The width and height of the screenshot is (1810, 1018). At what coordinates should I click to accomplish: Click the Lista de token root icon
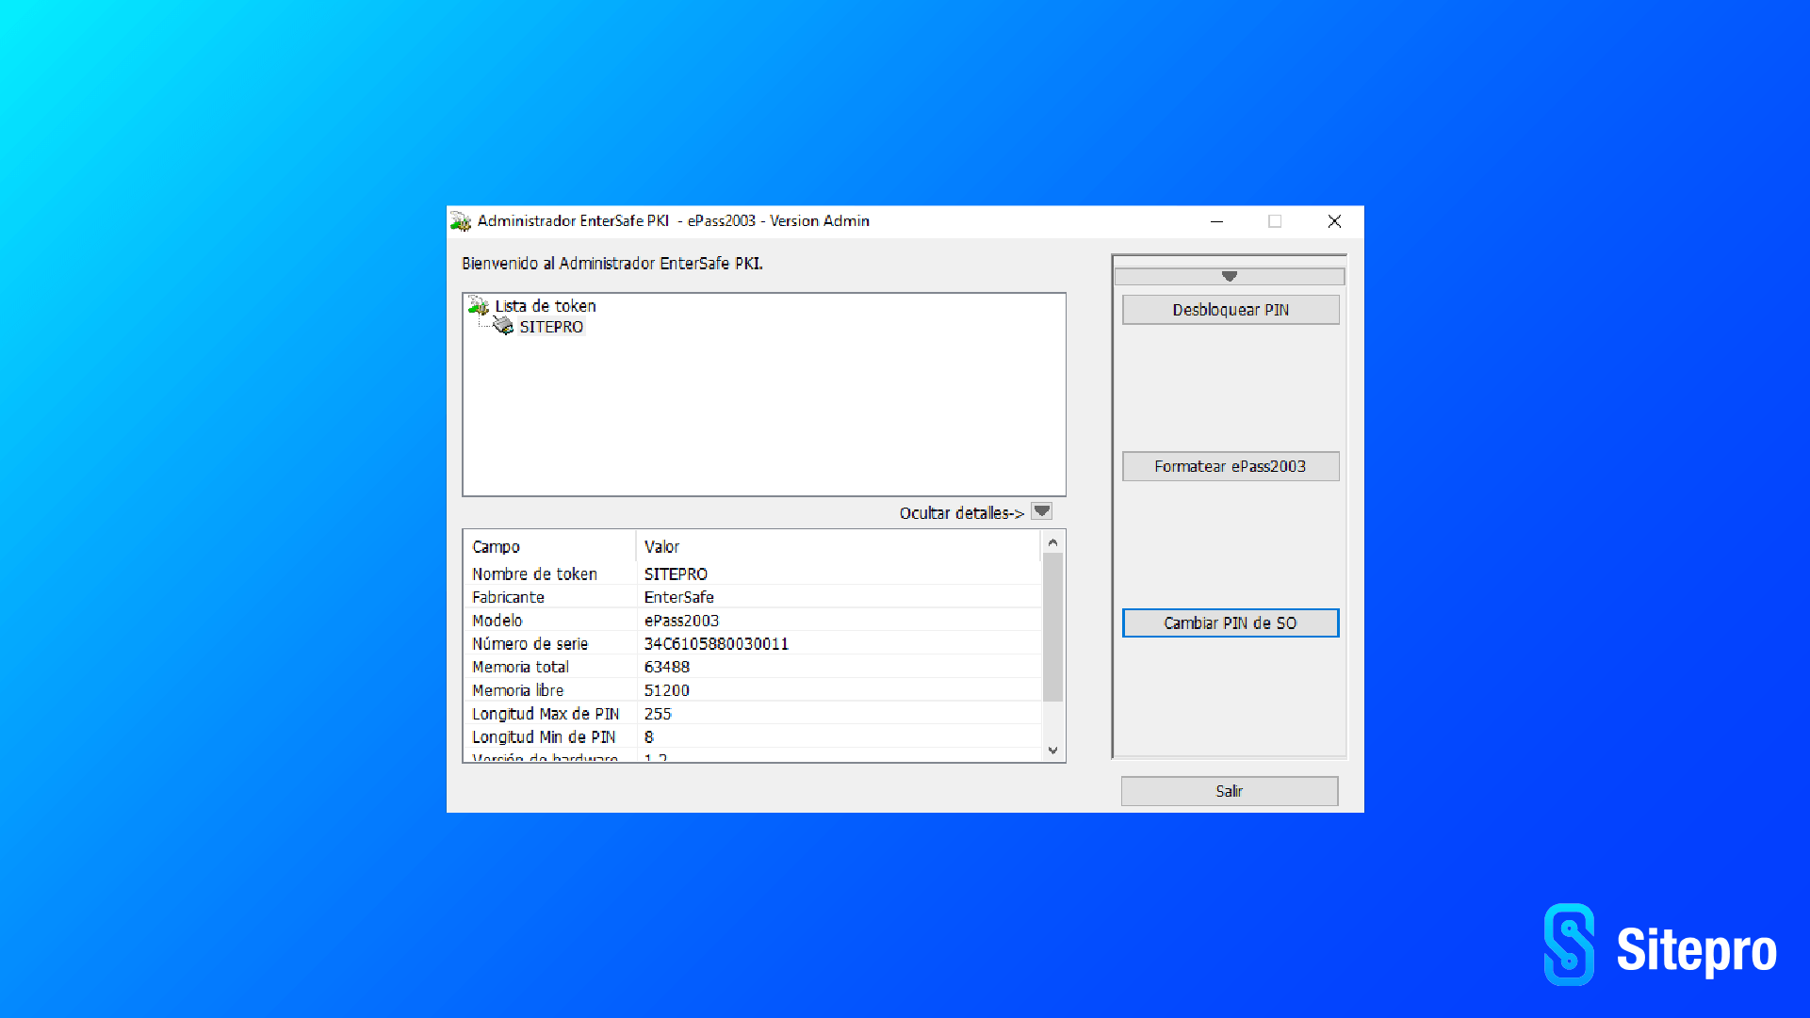479,306
